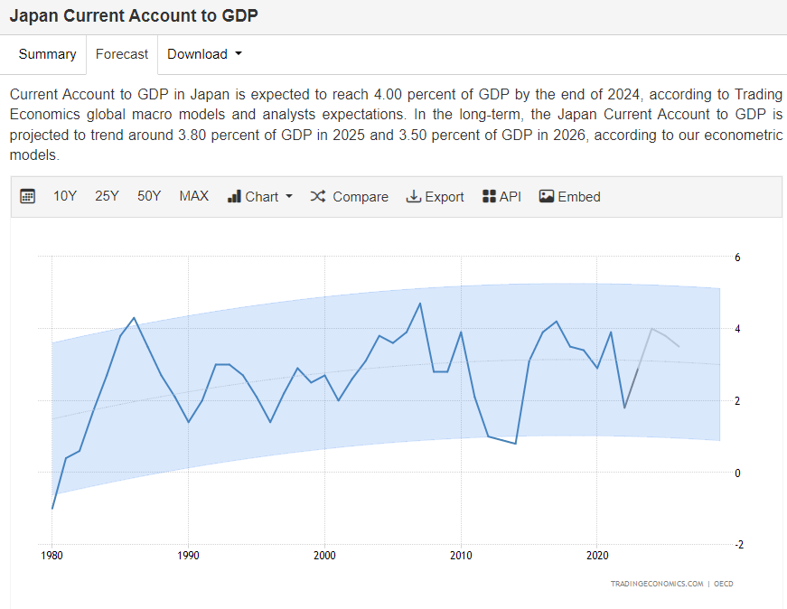Click the Embed picture icon
This screenshot has width=787, height=609.
[546, 196]
